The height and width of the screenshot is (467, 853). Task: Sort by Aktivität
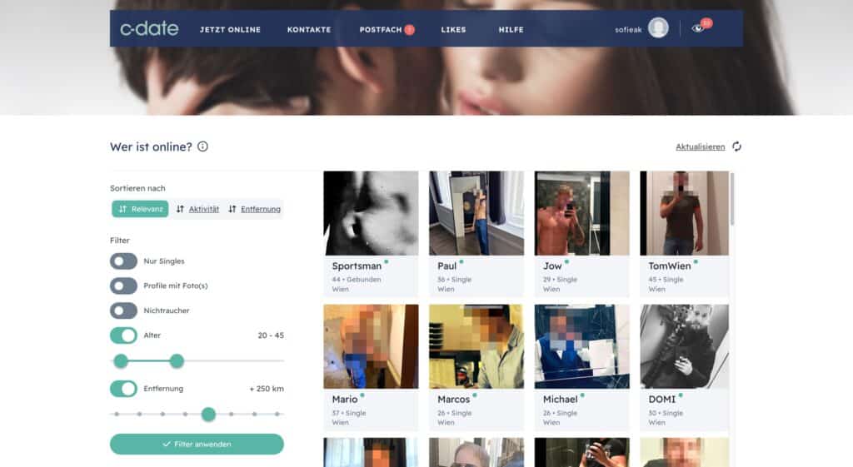197,209
